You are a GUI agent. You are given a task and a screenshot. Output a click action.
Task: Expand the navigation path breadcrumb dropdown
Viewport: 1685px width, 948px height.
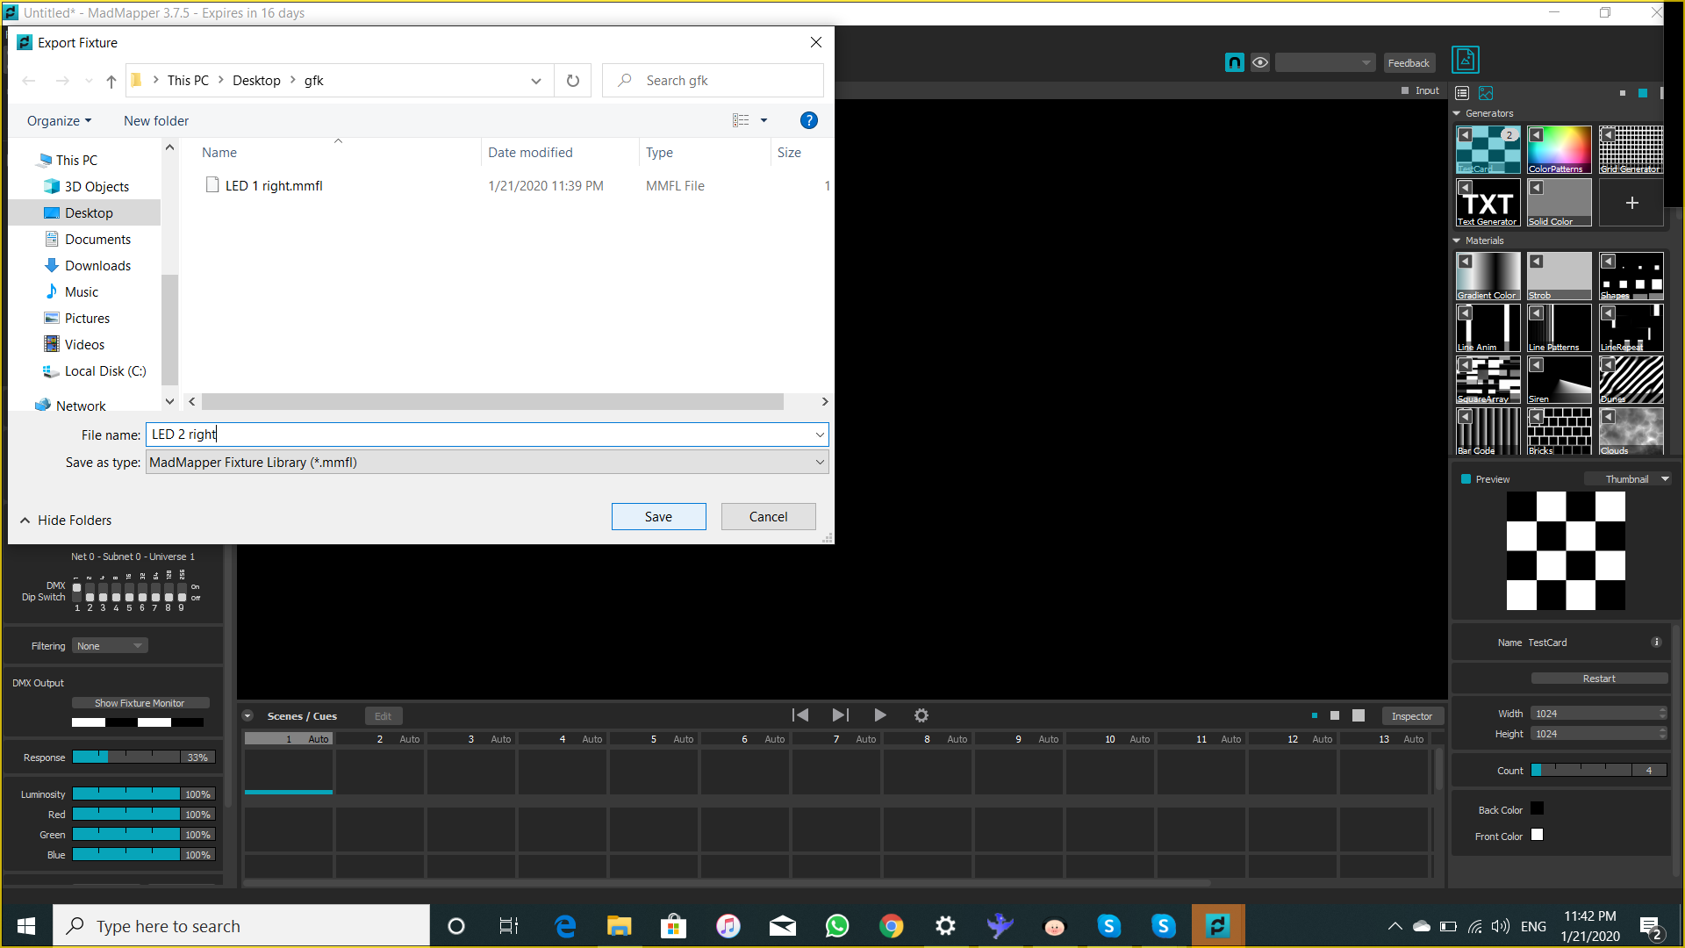pyautogui.click(x=536, y=80)
